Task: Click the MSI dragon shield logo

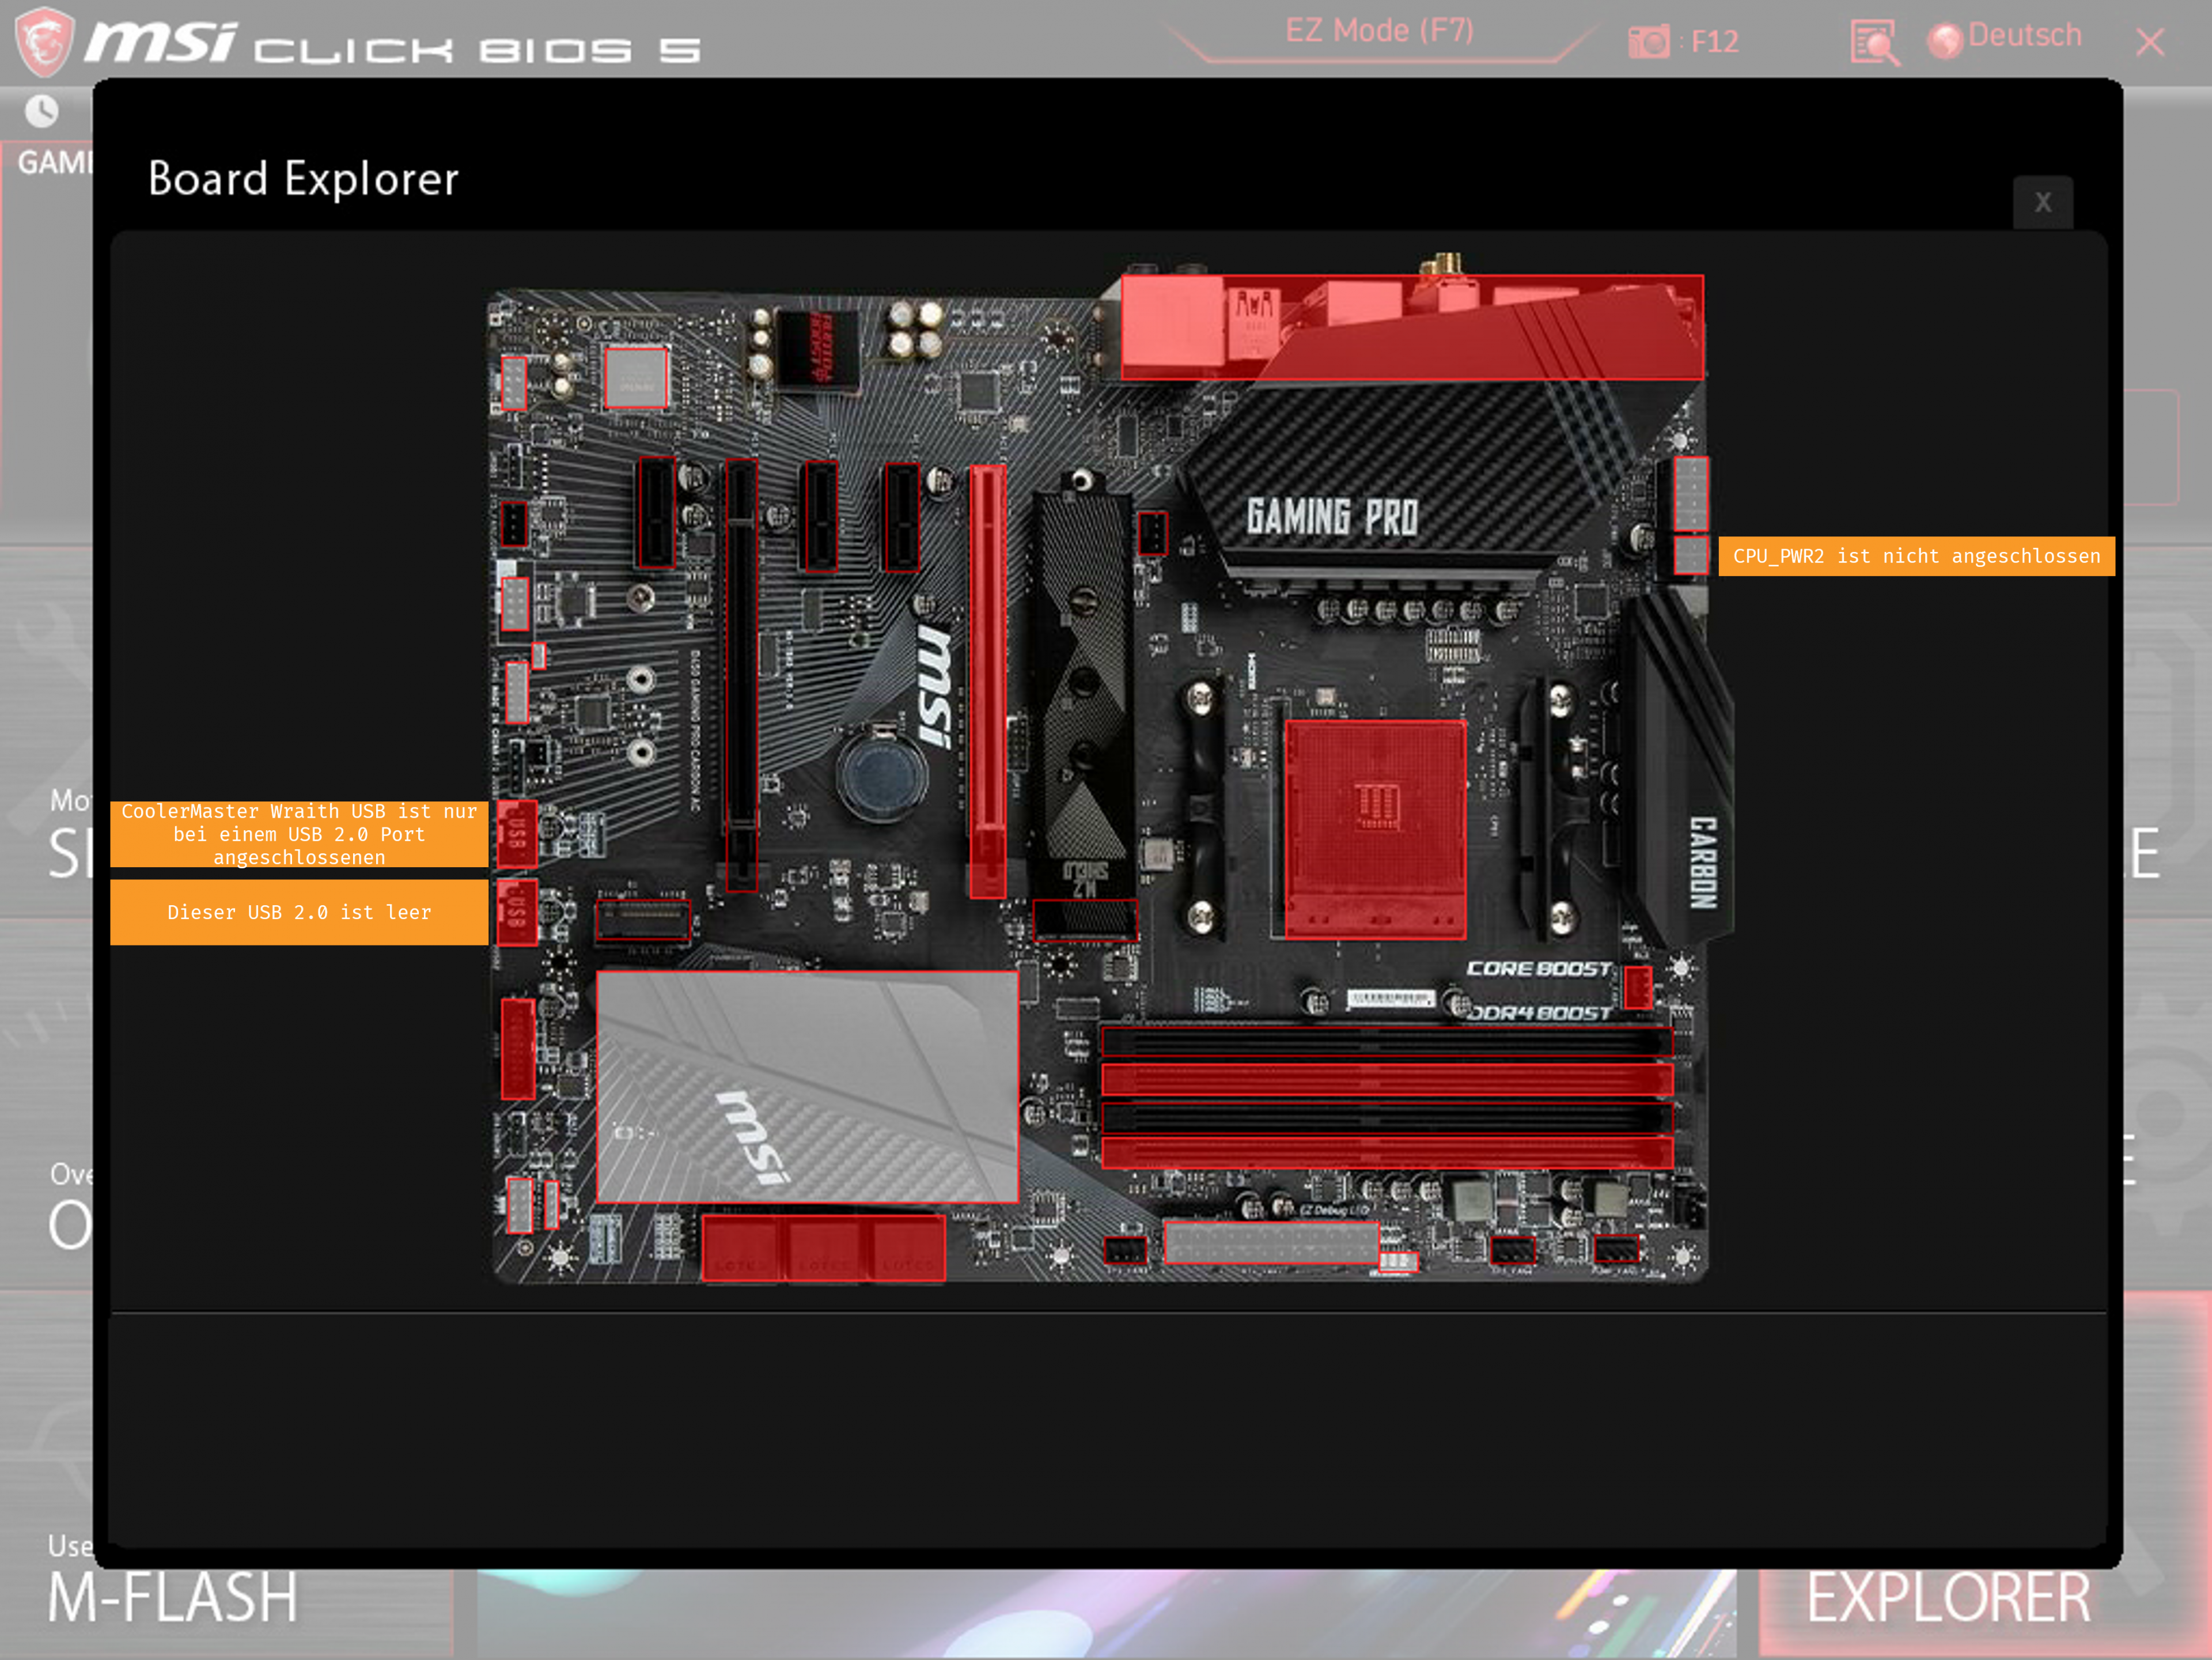Action: click(44, 41)
